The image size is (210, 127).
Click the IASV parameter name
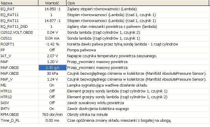click(5, 103)
